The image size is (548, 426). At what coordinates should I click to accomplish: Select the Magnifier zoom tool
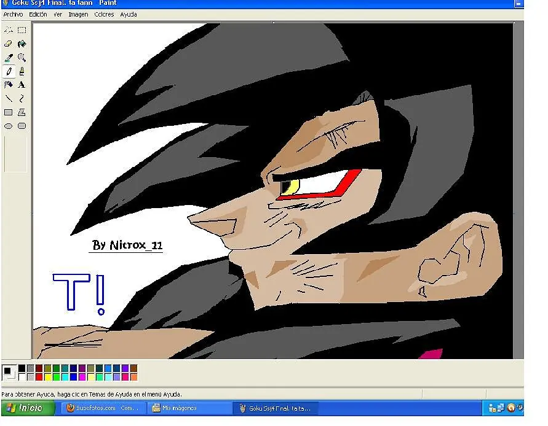click(x=22, y=58)
